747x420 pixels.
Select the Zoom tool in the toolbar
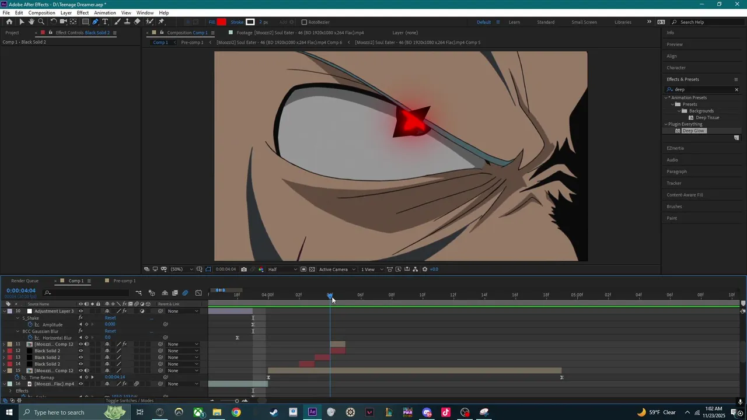click(41, 22)
